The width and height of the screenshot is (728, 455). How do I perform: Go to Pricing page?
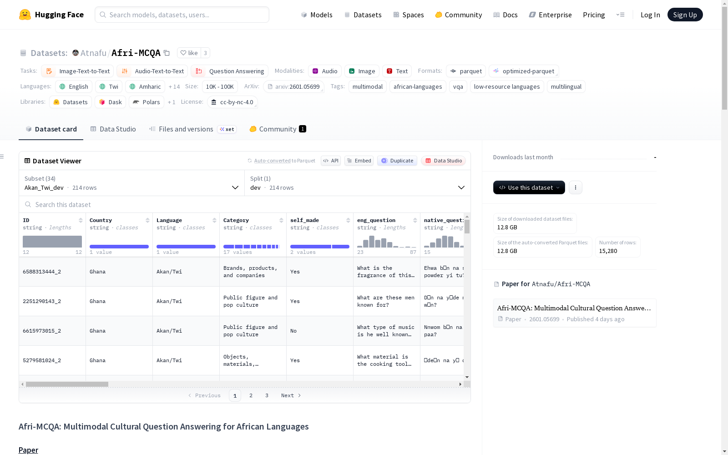[x=594, y=15]
